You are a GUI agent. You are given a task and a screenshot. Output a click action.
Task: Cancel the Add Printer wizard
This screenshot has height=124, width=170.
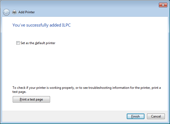156,116
